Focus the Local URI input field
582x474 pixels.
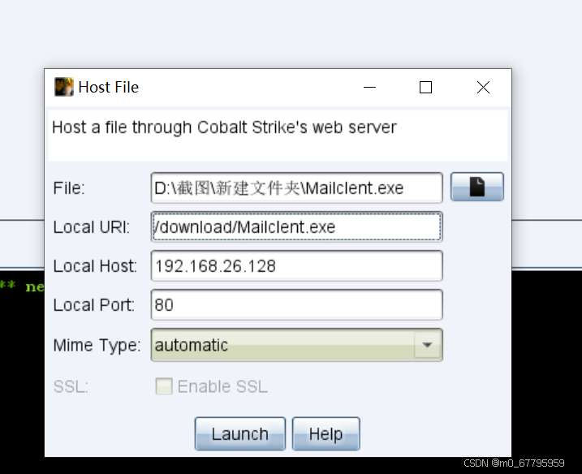(296, 226)
